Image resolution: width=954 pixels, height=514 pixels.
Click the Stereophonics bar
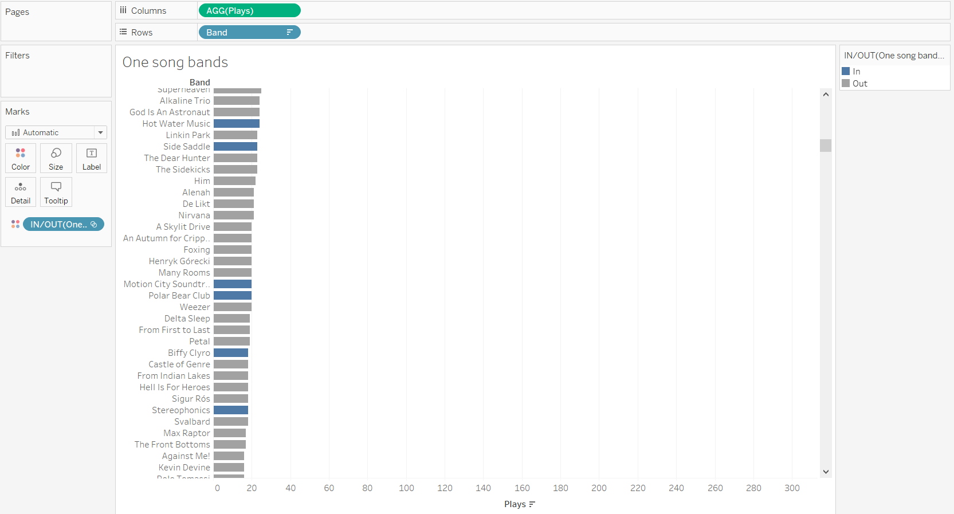(231, 410)
